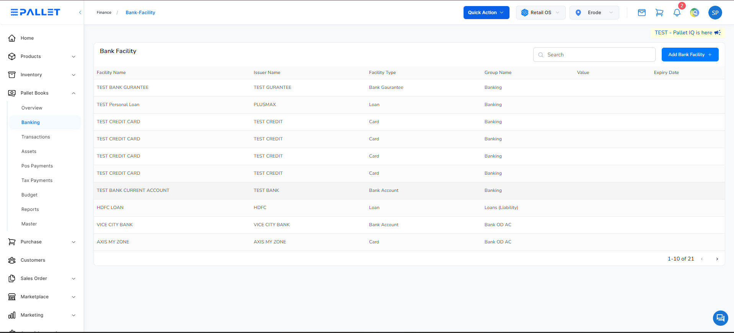Viewport: 734px width, 333px height.
Task: Expand the Products menu
Action: click(x=42, y=56)
